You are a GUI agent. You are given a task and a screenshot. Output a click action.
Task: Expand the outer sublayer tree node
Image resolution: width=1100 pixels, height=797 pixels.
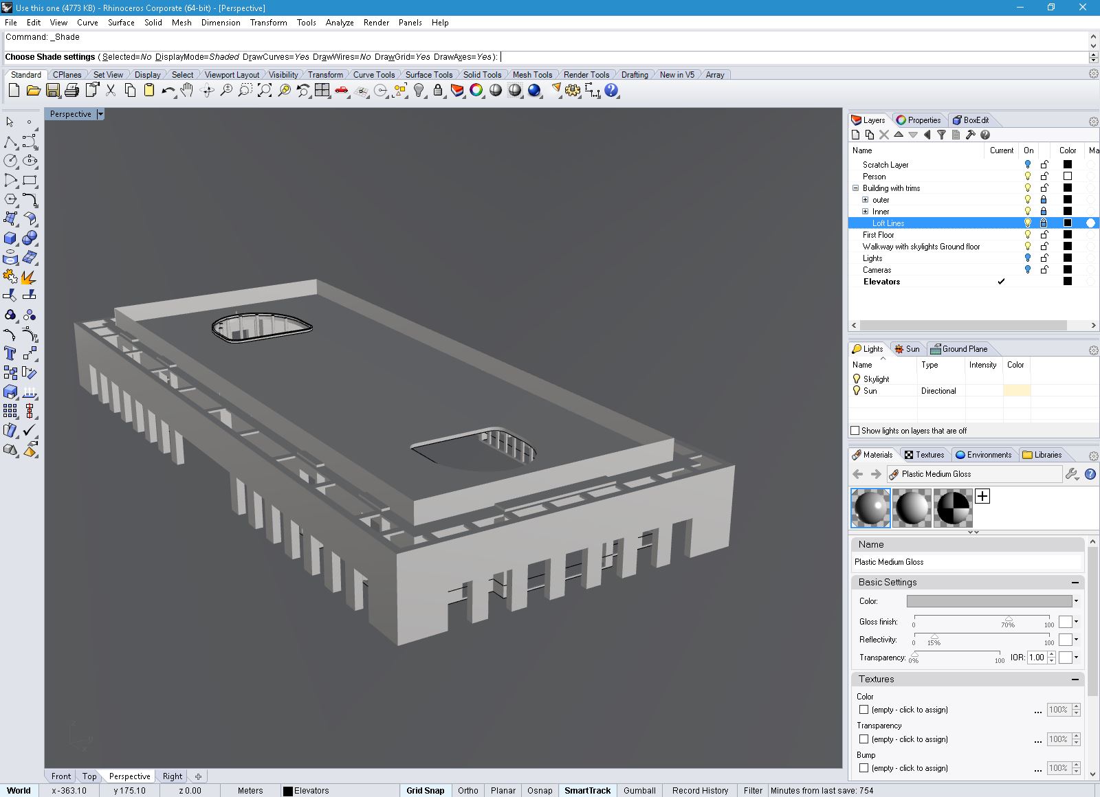(x=866, y=200)
